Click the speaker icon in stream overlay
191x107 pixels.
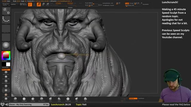point(7,104)
